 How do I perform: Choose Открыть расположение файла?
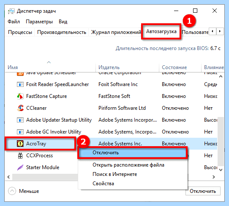[128, 165]
